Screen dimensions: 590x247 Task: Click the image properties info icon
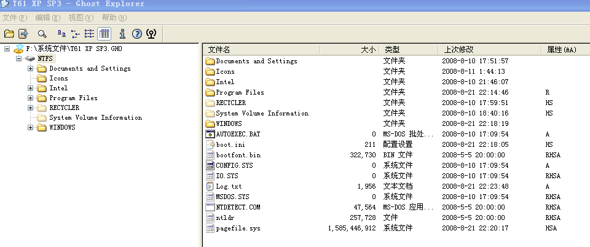pos(122,34)
